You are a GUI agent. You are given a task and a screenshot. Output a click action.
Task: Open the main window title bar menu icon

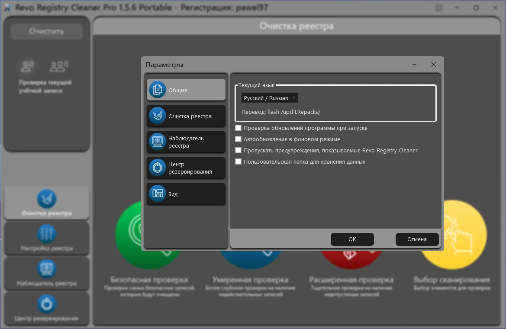click(439, 8)
